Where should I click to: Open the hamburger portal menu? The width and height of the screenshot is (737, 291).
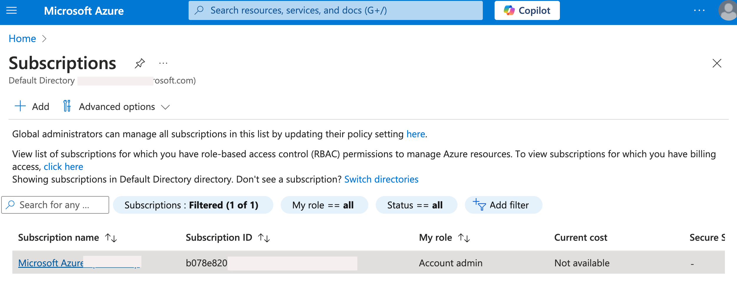11,11
